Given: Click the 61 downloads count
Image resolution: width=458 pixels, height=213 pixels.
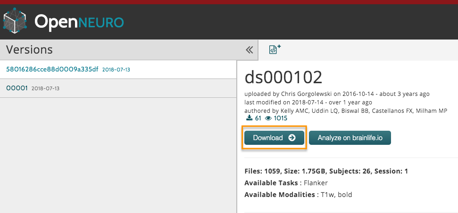Looking at the screenshot, I should click(258, 118).
